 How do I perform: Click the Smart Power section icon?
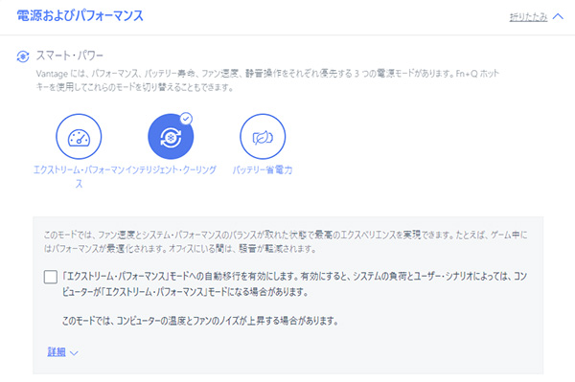pyautogui.click(x=23, y=56)
